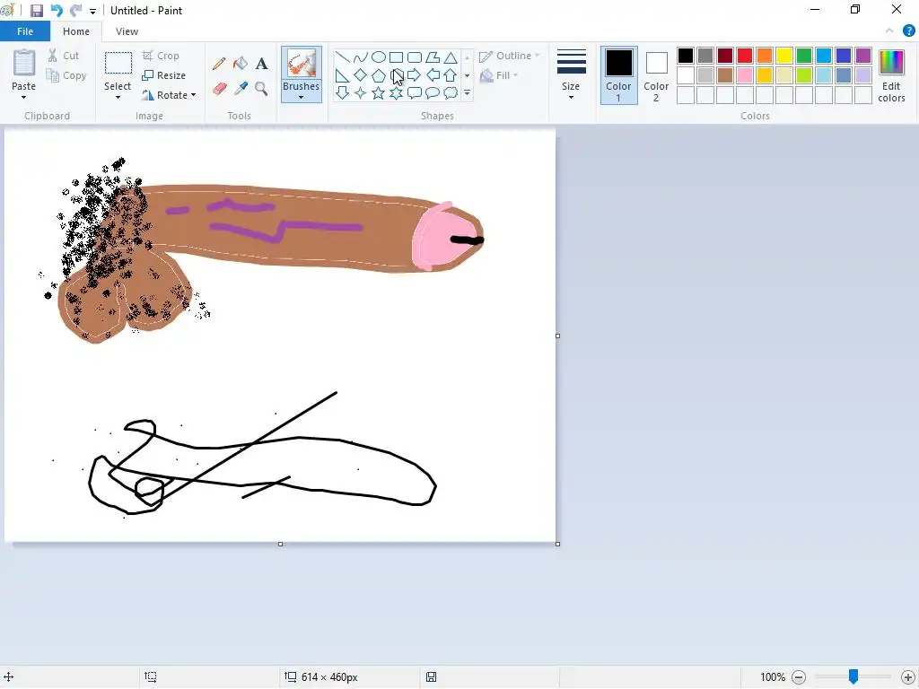
Task: Choose the Rectangle shape
Action: click(396, 57)
